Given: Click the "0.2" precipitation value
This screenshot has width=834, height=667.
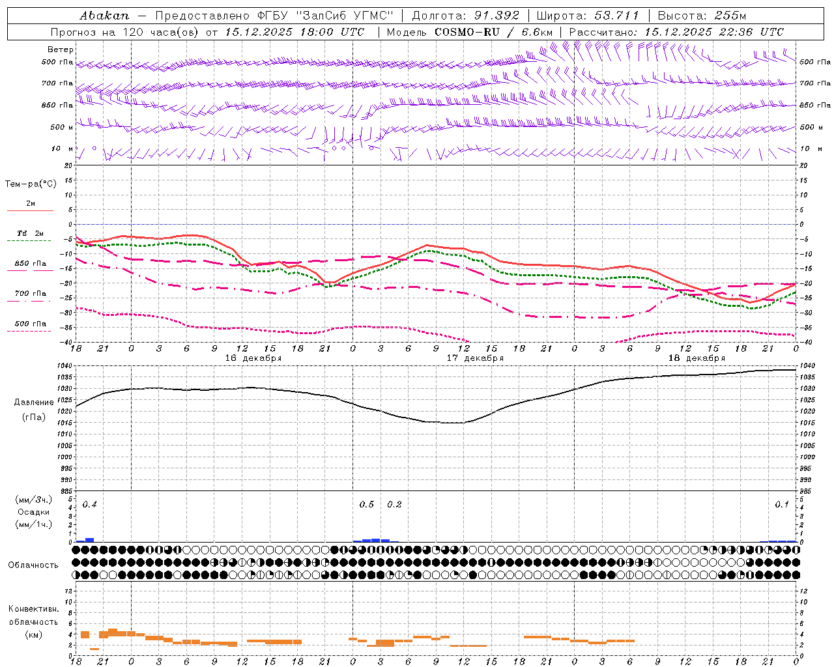Looking at the screenshot, I should point(395,505).
